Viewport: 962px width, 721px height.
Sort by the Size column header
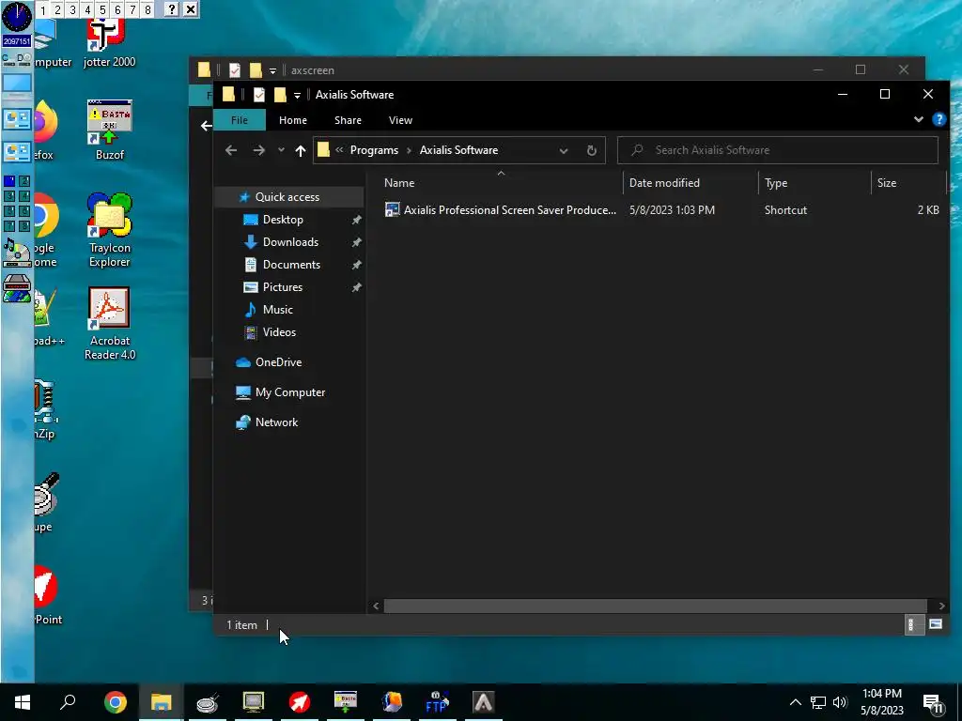908,183
